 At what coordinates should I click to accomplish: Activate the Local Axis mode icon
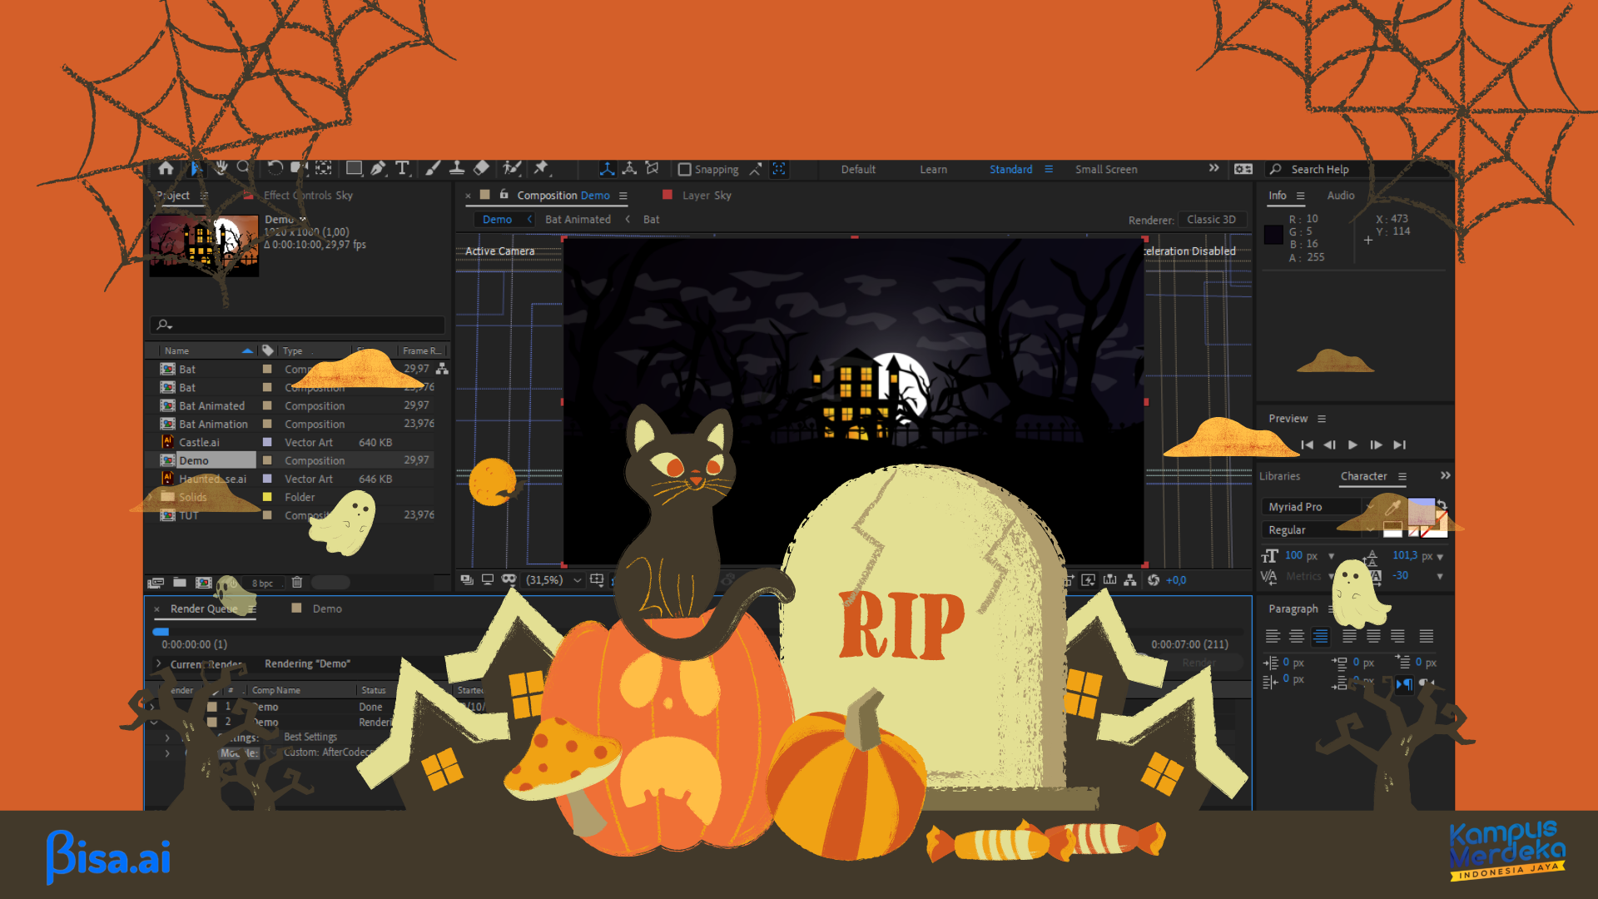[x=608, y=169]
